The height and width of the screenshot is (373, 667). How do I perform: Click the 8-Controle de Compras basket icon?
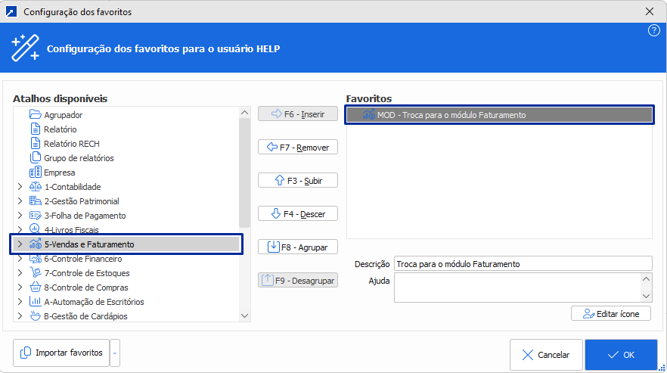click(35, 288)
